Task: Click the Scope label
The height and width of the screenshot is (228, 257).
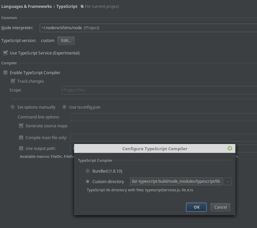Action: point(16,90)
